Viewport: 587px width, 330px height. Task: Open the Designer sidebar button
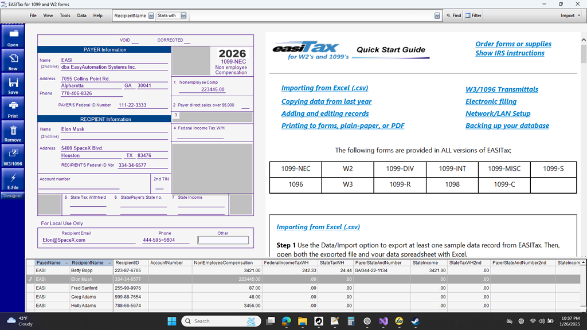tap(13, 196)
